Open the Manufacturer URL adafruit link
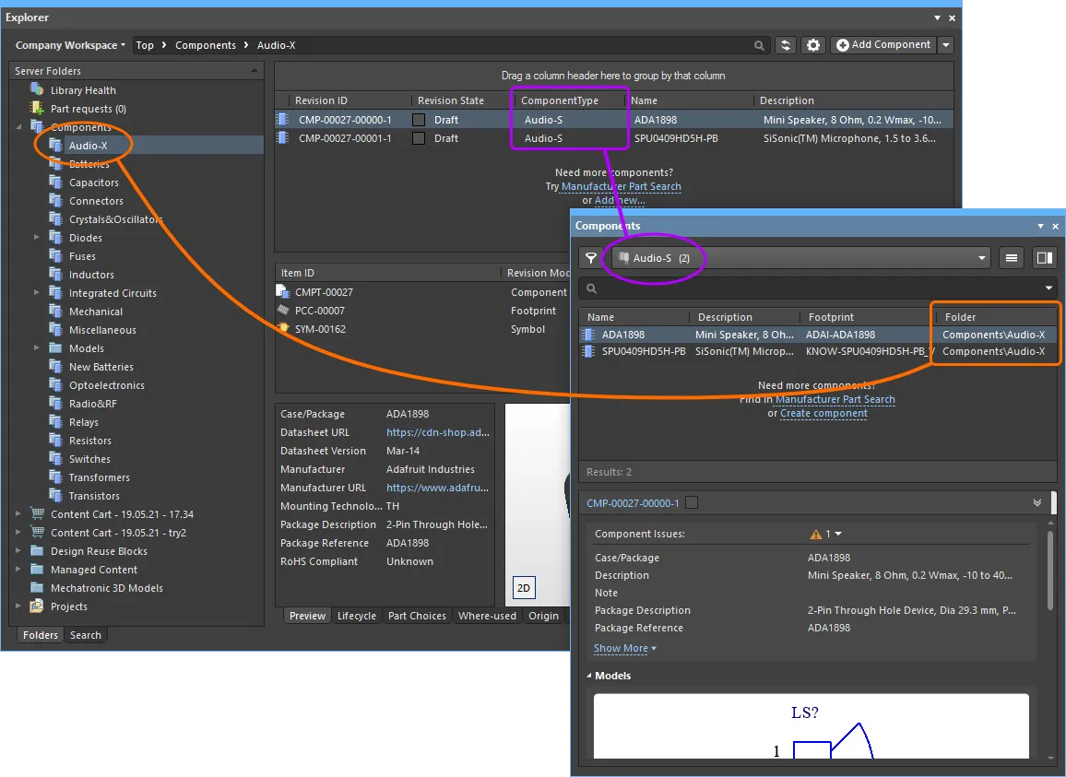This screenshot has width=1066, height=777. click(x=437, y=488)
